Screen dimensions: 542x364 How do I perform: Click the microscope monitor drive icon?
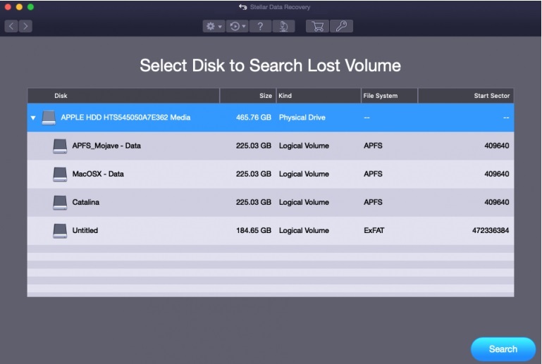click(283, 26)
